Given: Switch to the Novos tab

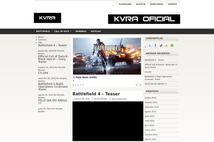Looking at the screenshot, I should pyautogui.click(x=41, y=37).
